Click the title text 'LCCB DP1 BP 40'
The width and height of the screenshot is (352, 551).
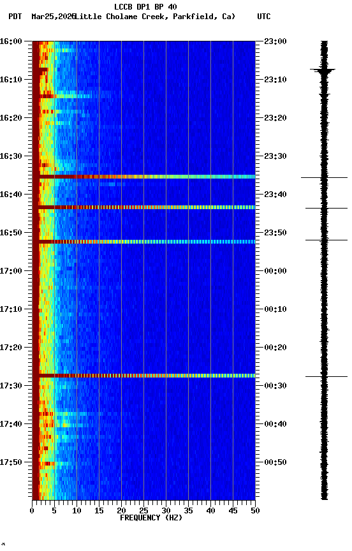pos(145,6)
